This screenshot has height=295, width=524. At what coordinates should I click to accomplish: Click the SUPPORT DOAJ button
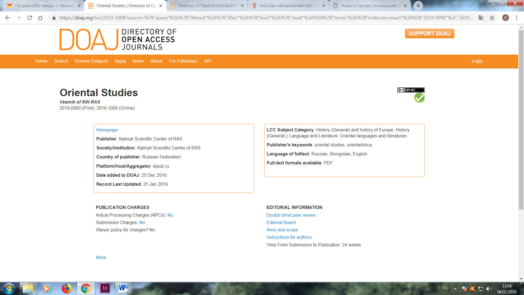430,33
